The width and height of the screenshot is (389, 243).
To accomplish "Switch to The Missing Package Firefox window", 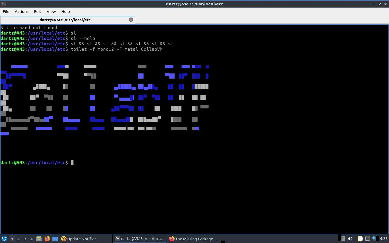I will [194, 239].
